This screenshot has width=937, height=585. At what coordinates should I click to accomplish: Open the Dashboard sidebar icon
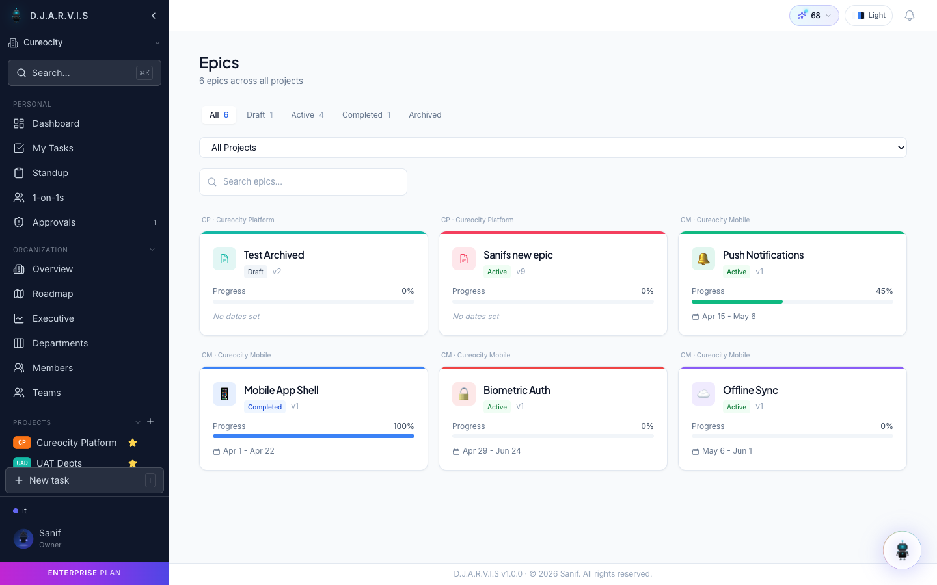[x=19, y=123]
